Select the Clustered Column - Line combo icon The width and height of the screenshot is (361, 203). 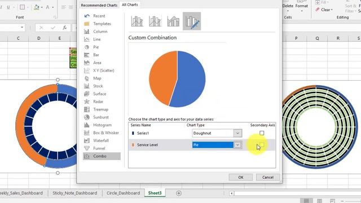[x=137, y=21]
